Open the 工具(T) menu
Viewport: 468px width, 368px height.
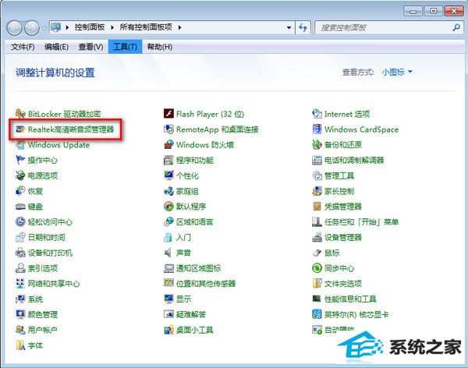[125, 47]
